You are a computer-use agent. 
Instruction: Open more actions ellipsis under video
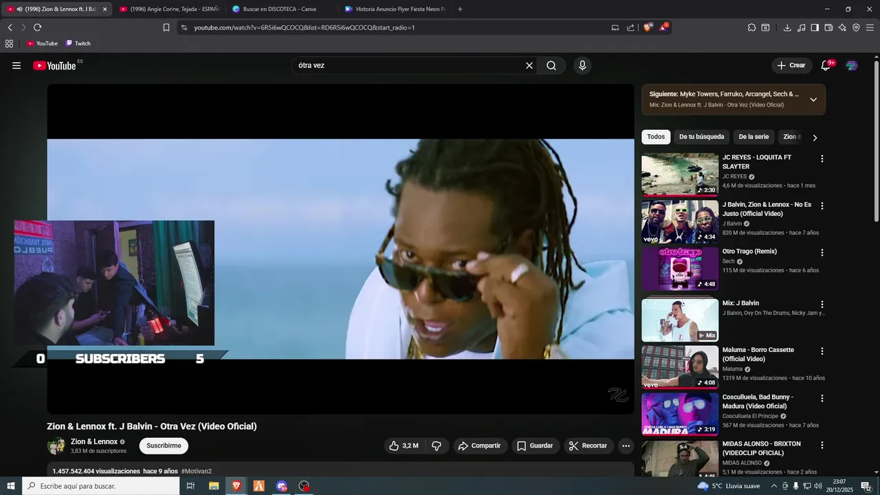626,445
